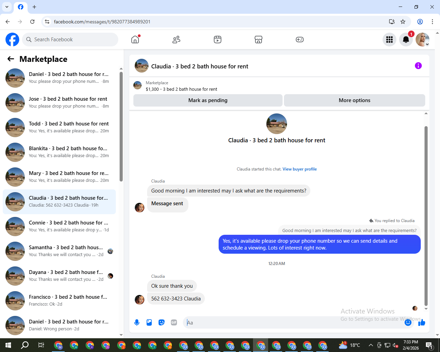440x352 pixels.
Task: Open Mary conversation in Marketplace list
Action: point(59,177)
